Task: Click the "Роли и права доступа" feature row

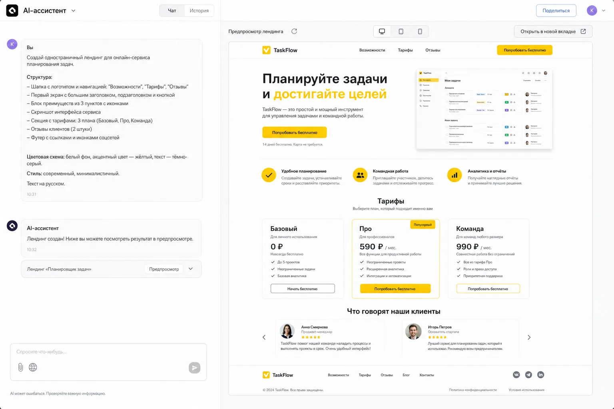Action: click(x=476, y=269)
